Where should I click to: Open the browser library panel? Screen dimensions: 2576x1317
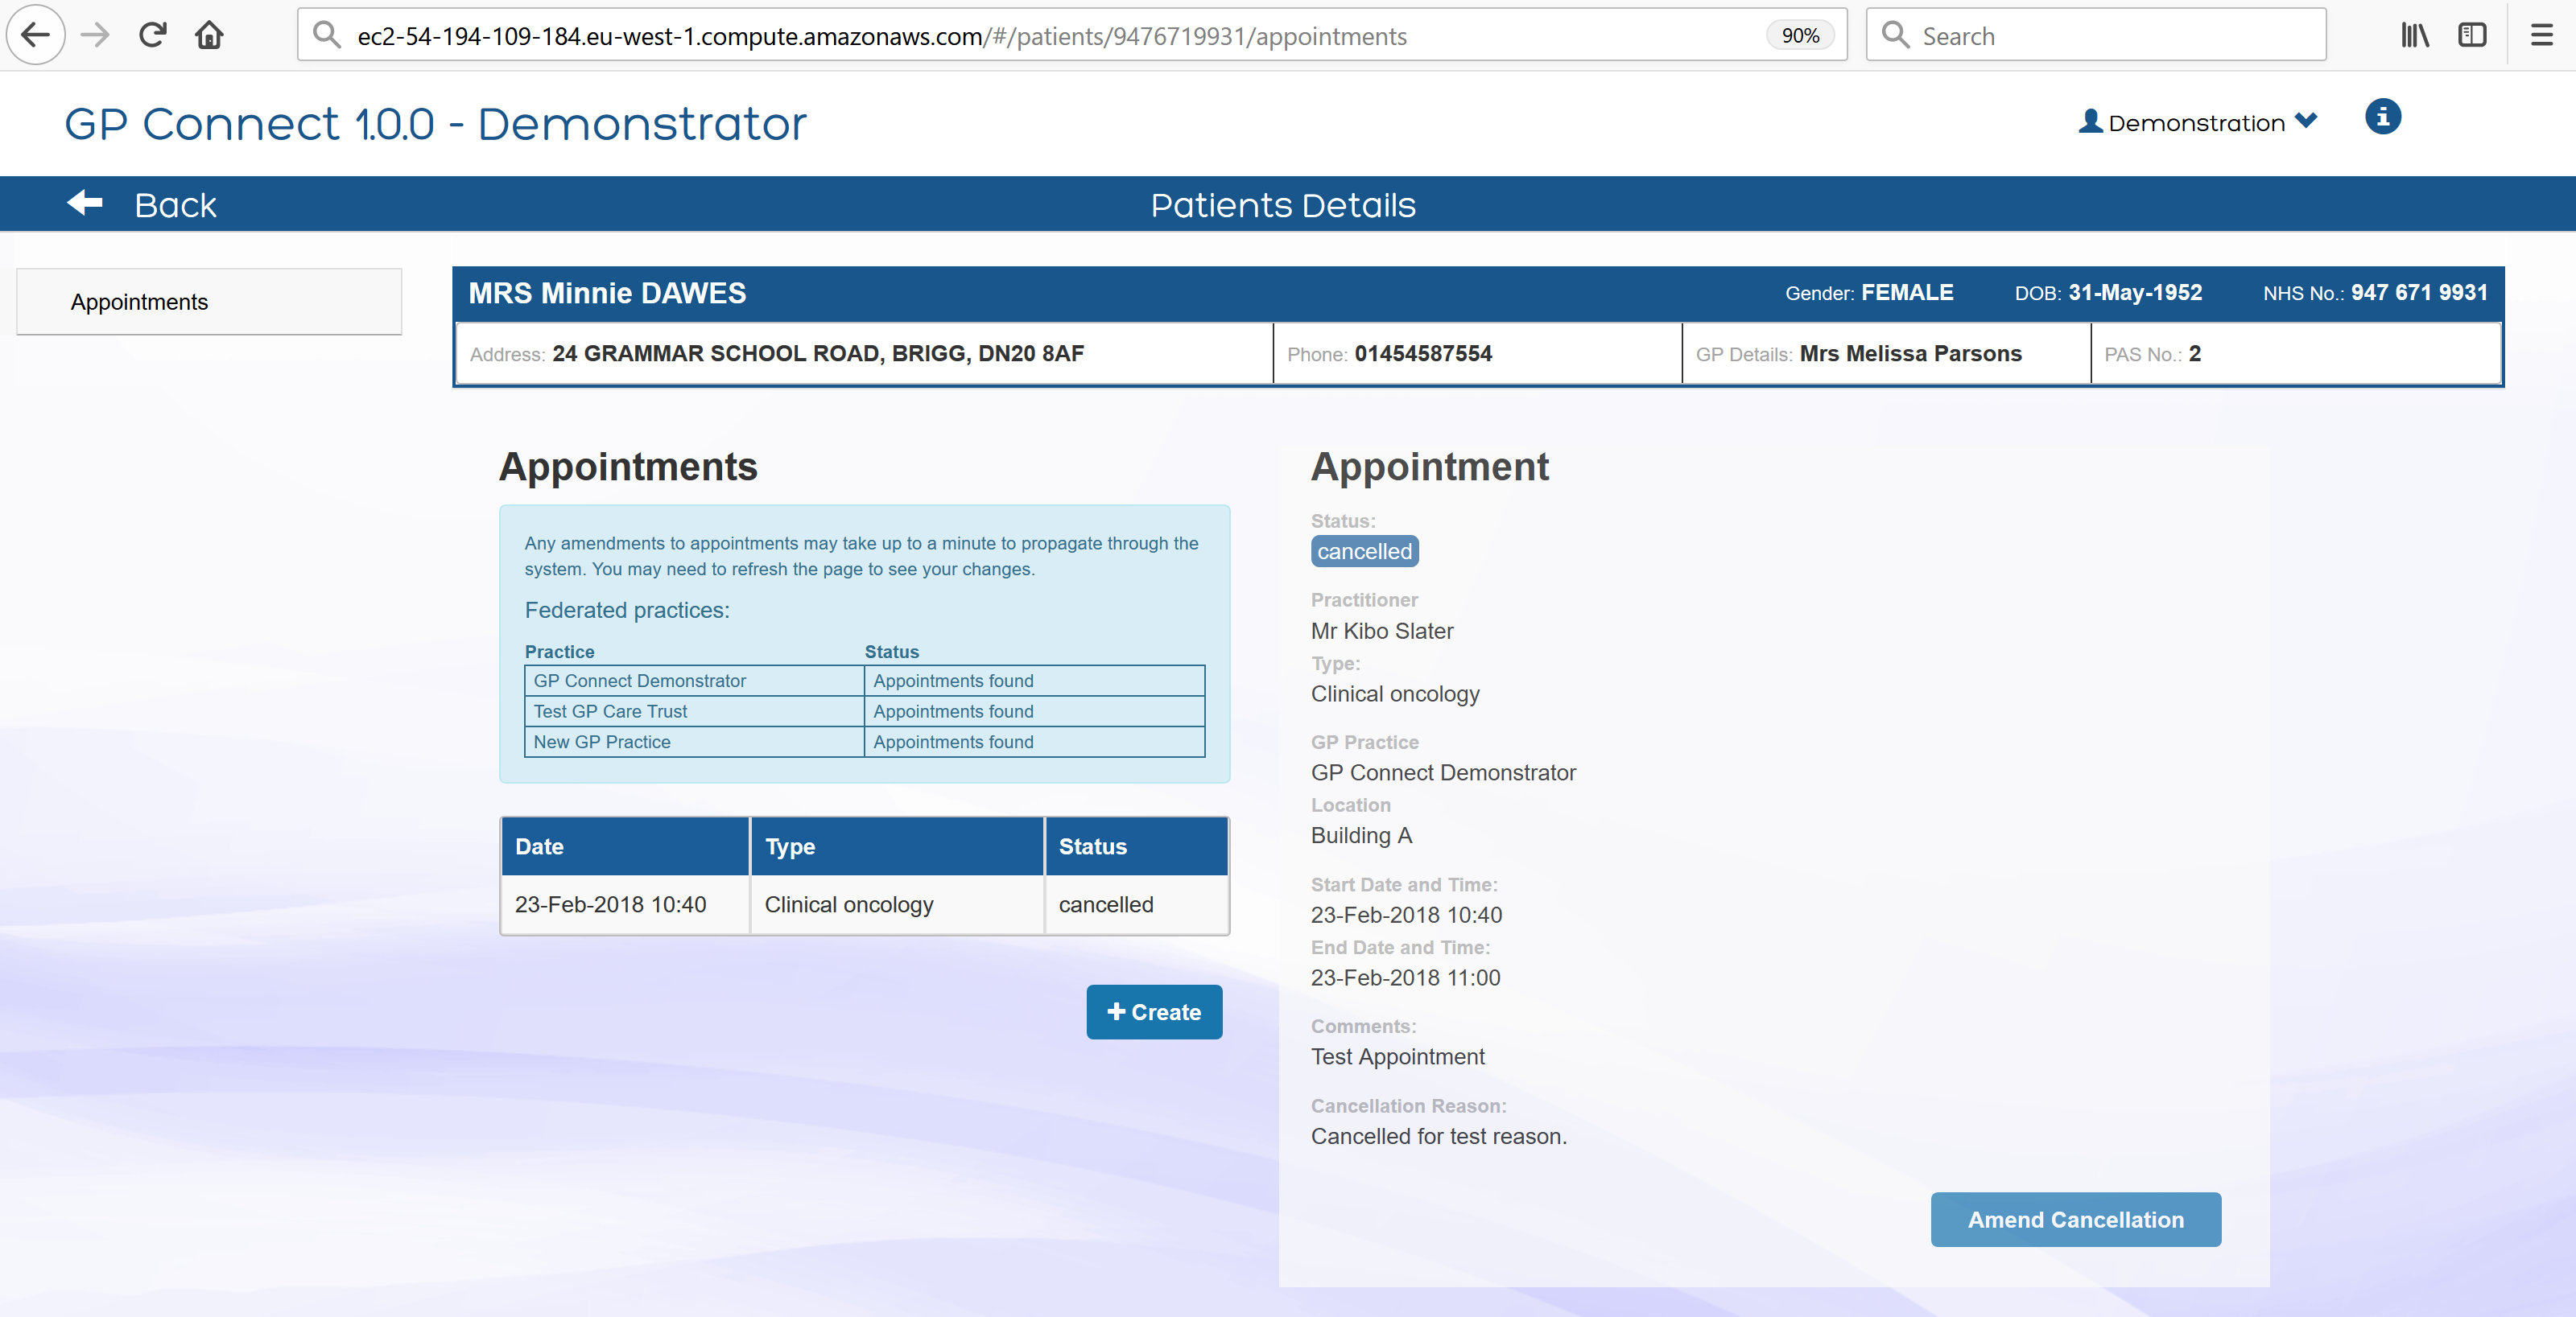pos(2415,34)
